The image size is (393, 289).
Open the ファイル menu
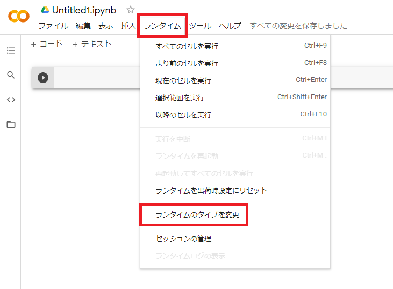(53, 26)
